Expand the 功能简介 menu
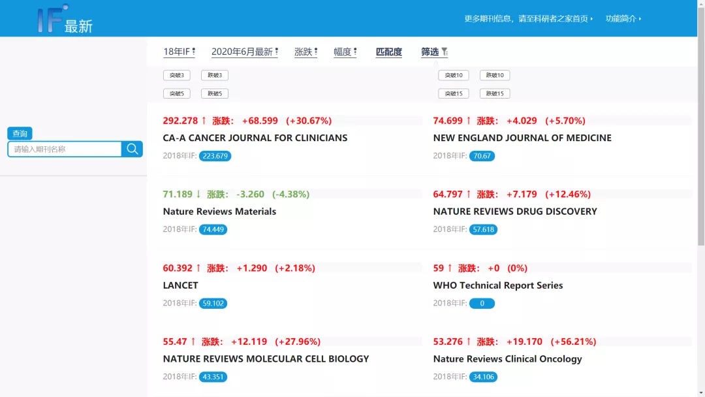Image resolution: width=705 pixels, height=397 pixels. click(x=623, y=18)
